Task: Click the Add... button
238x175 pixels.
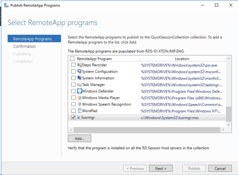Action: pyautogui.click(x=79, y=138)
